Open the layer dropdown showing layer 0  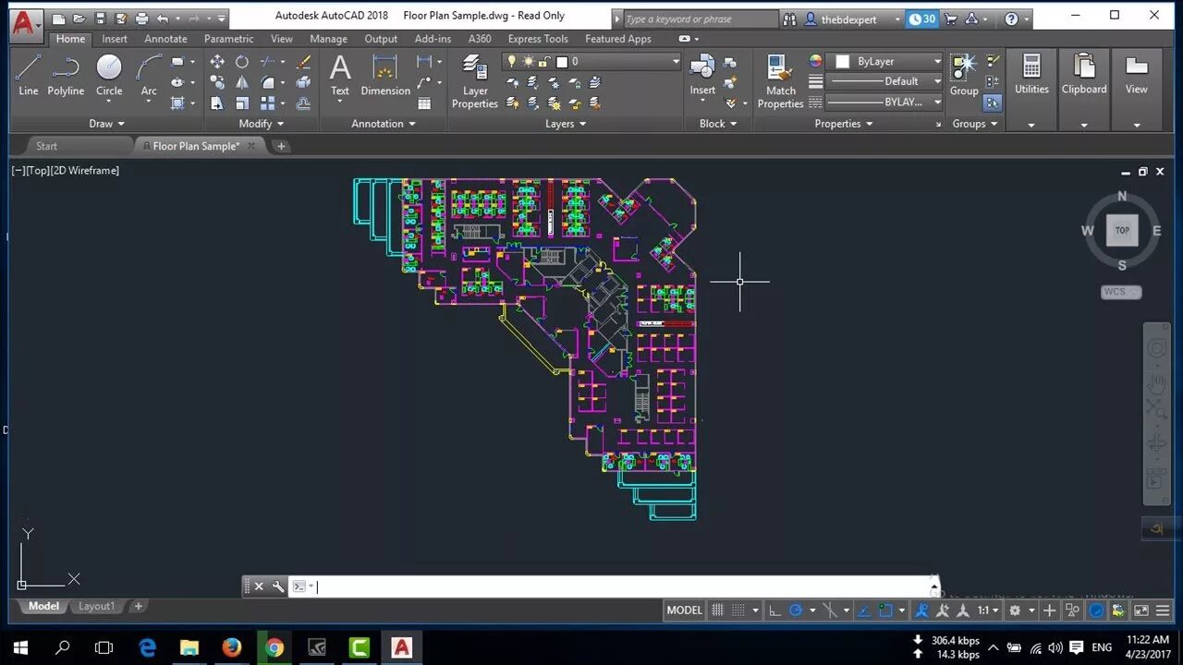[x=591, y=62]
